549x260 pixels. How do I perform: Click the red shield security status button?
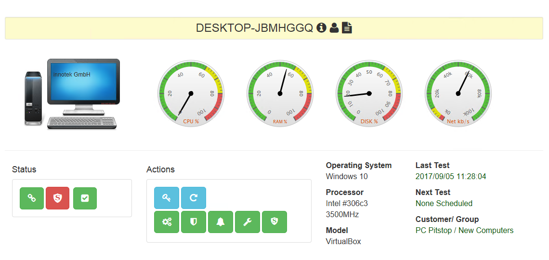[x=57, y=198]
